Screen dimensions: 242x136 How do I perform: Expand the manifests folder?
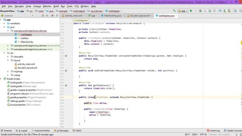pos(4,23)
